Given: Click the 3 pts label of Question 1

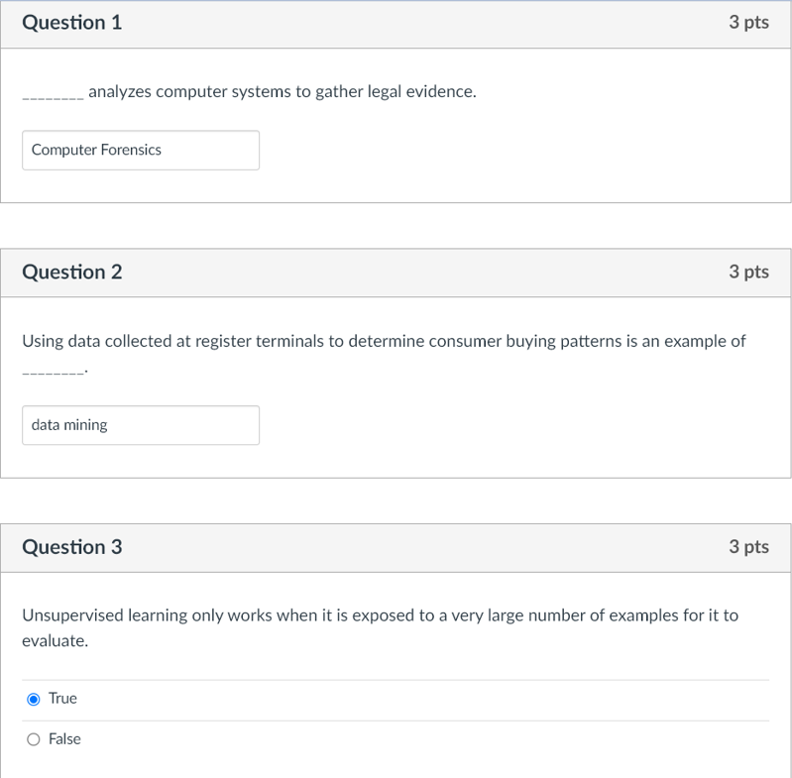Looking at the screenshot, I should coord(748,23).
